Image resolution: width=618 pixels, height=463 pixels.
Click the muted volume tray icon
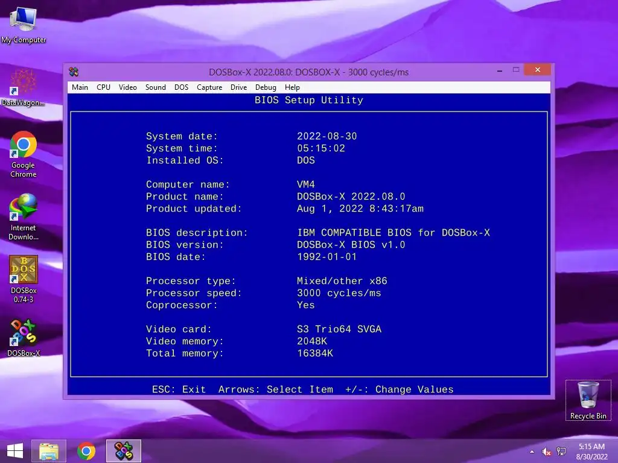tap(546, 452)
